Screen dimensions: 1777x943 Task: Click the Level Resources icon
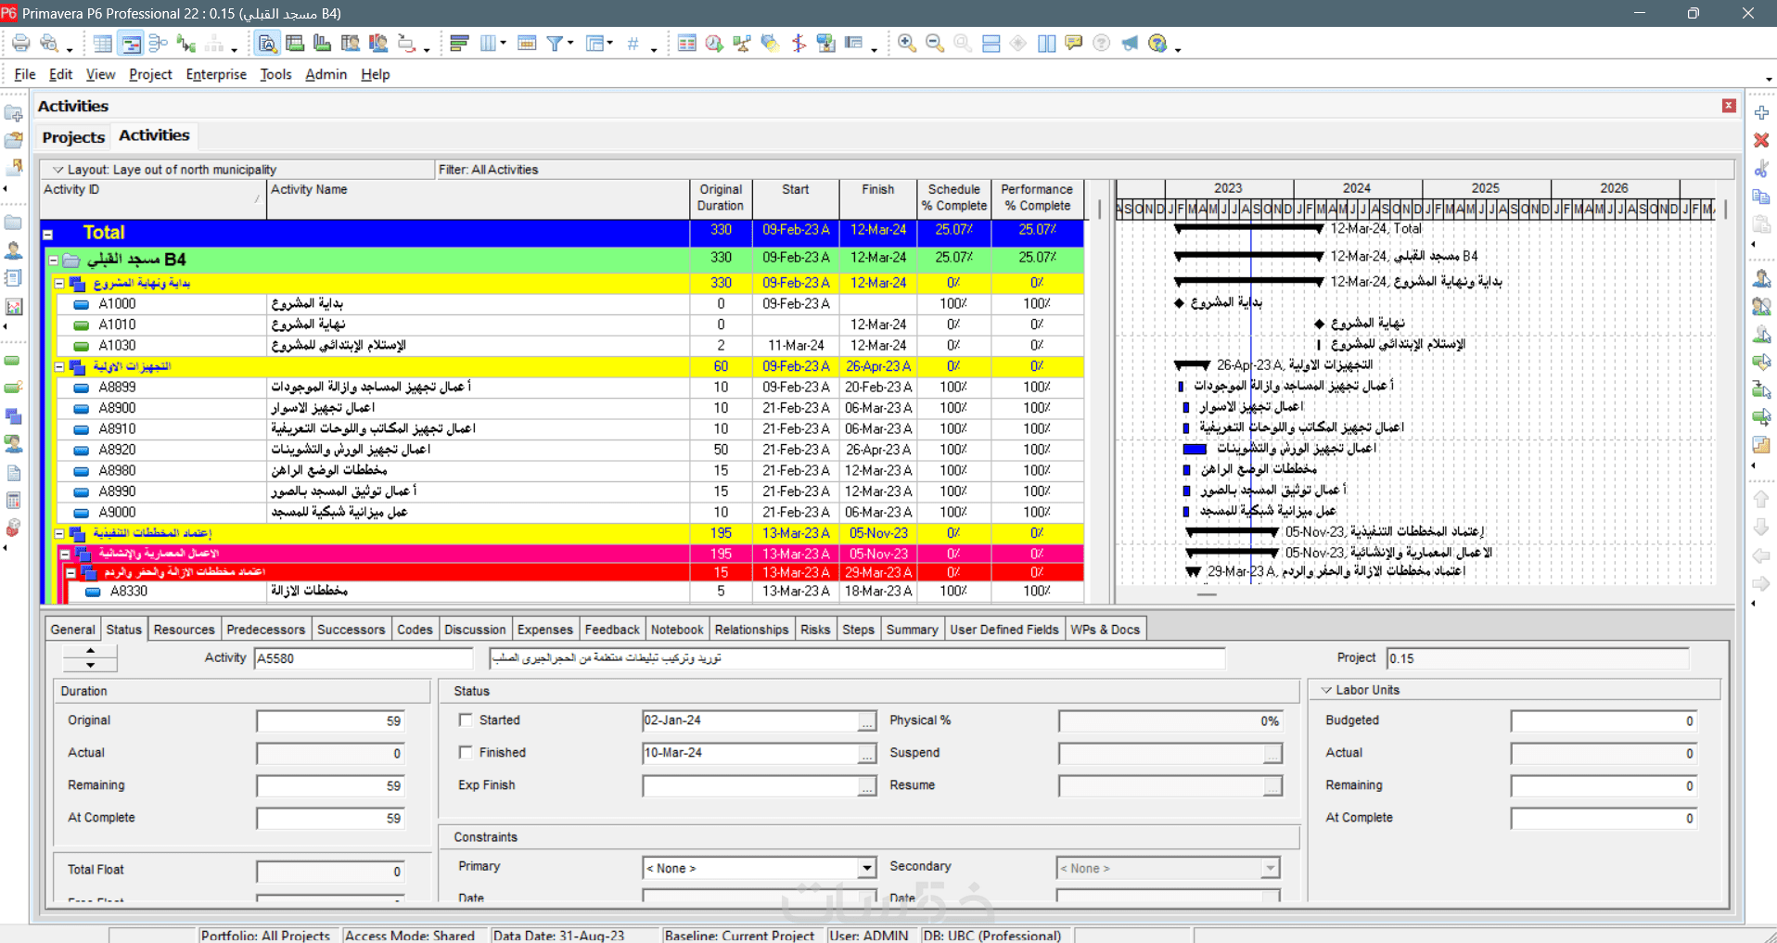tap(742, 44)
